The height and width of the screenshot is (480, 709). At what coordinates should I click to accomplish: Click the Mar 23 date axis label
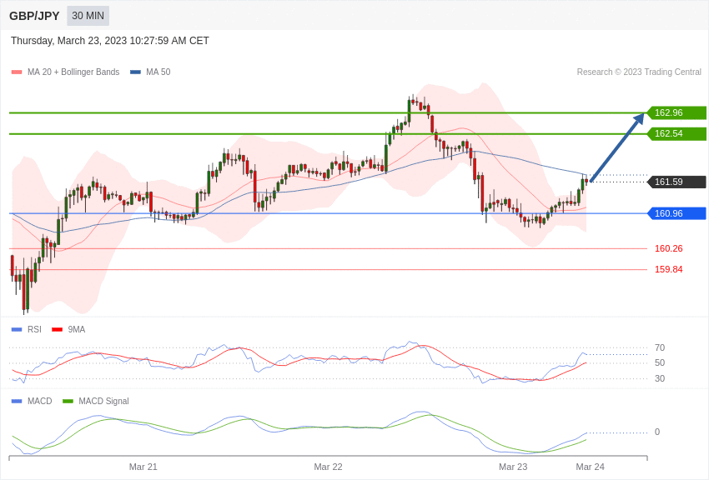[513, 467]
